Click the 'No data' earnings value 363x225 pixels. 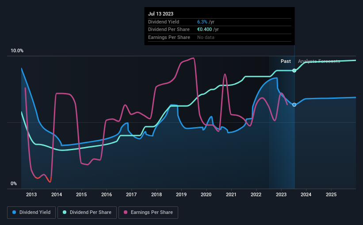tap(206, 37)
